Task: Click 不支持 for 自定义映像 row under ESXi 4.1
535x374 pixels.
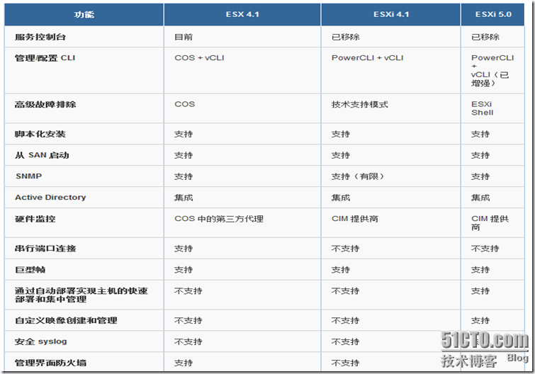Action: 345,320
